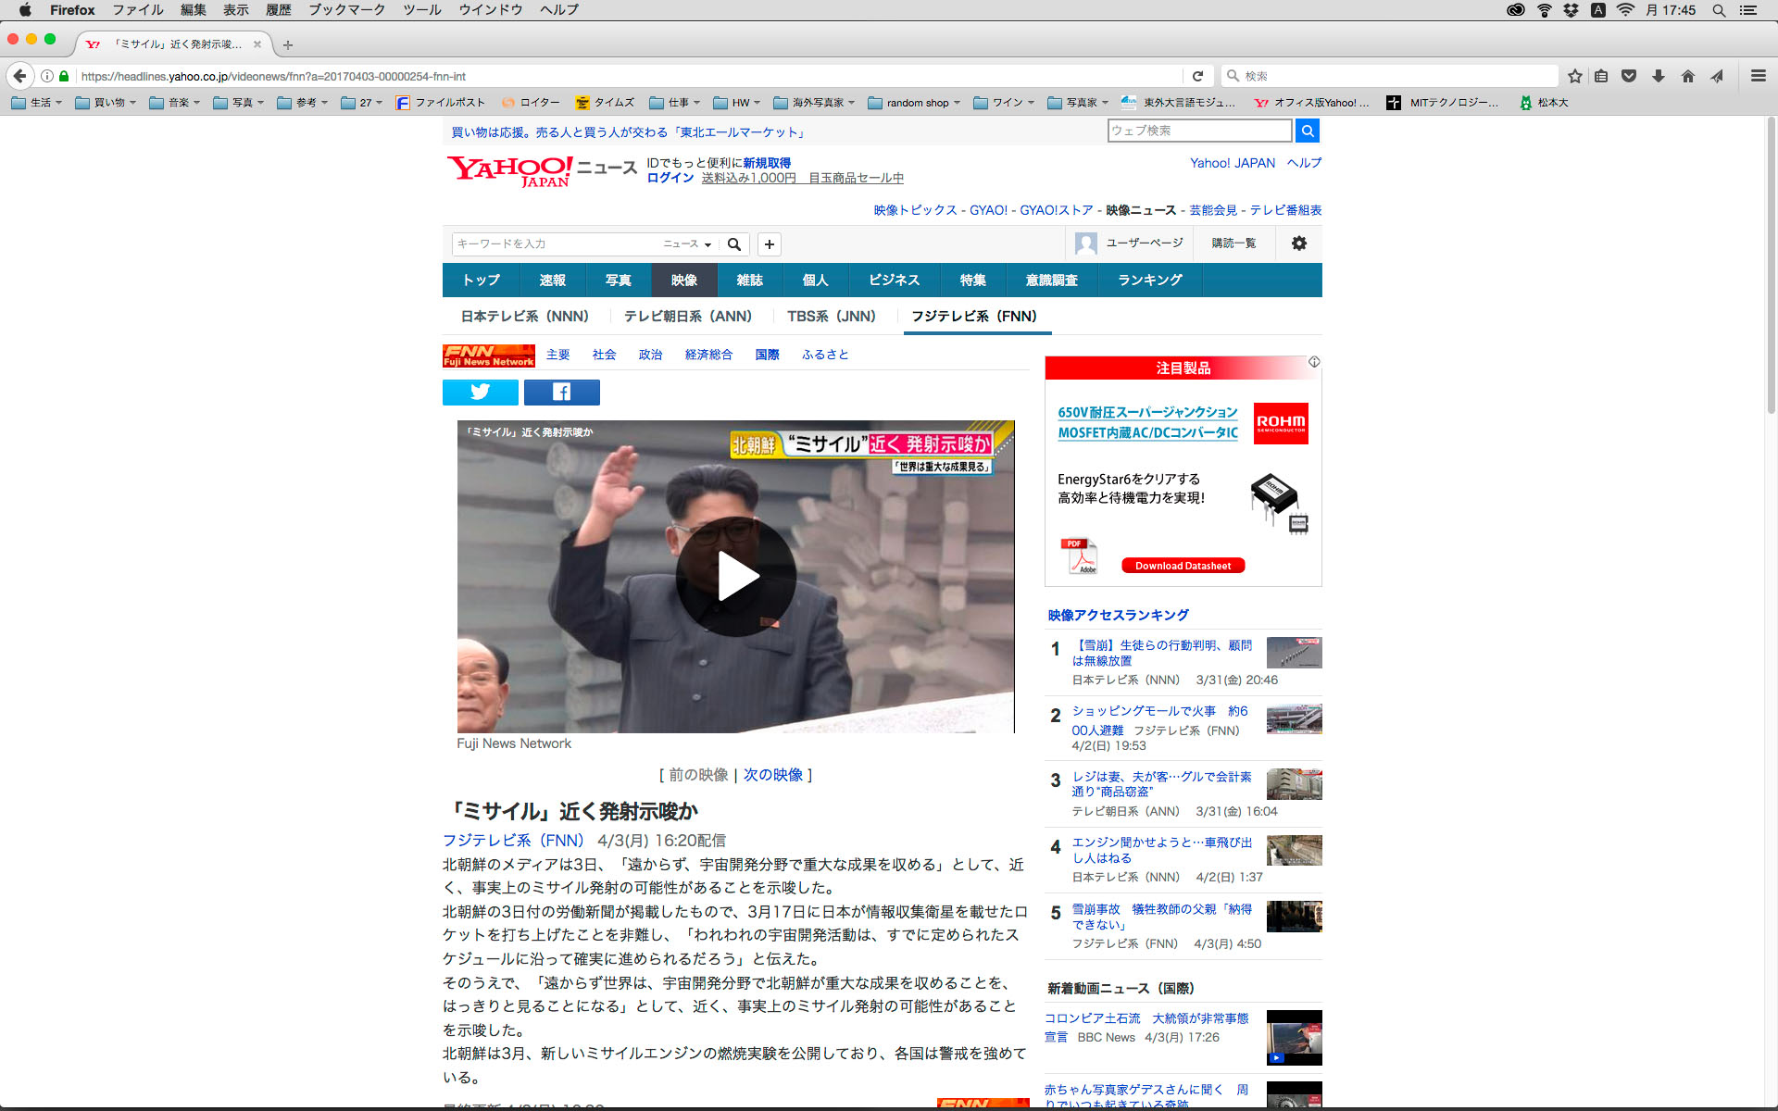Reload page with the refresh icon
This screenshot has width=1778, height=1111.
point(1197,76)
